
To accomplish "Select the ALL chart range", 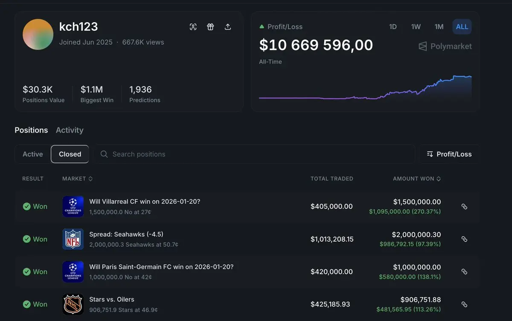I will pyautogui.click(x=462, y=26).
